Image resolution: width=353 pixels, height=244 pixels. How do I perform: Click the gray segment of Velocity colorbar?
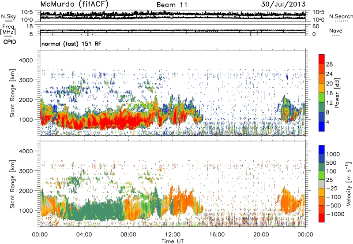click(322, 184)
